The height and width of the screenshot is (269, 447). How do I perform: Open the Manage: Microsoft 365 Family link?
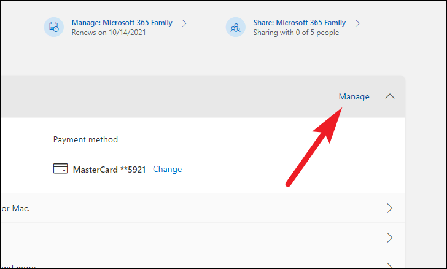click(122, 23)
